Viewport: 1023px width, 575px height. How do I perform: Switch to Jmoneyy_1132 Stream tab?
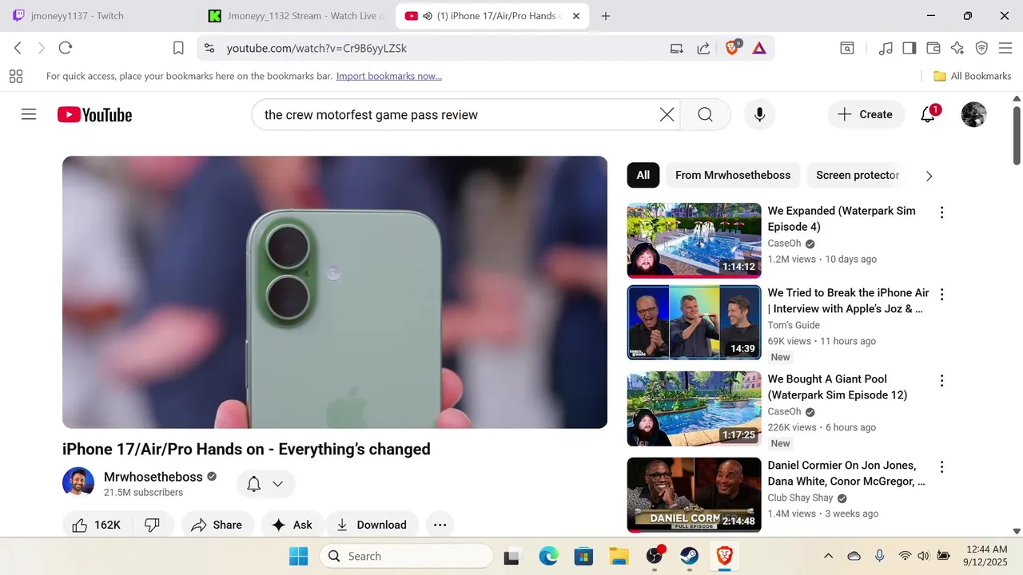click(297, 16)
